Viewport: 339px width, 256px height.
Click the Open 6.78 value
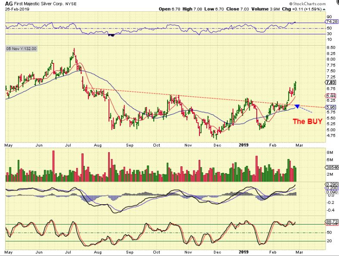pos(170,9)
